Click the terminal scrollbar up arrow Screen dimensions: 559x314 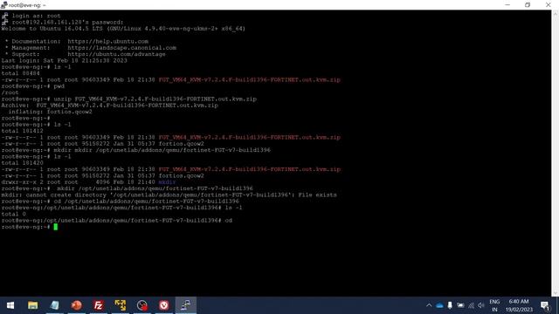[x=556, y=13]
